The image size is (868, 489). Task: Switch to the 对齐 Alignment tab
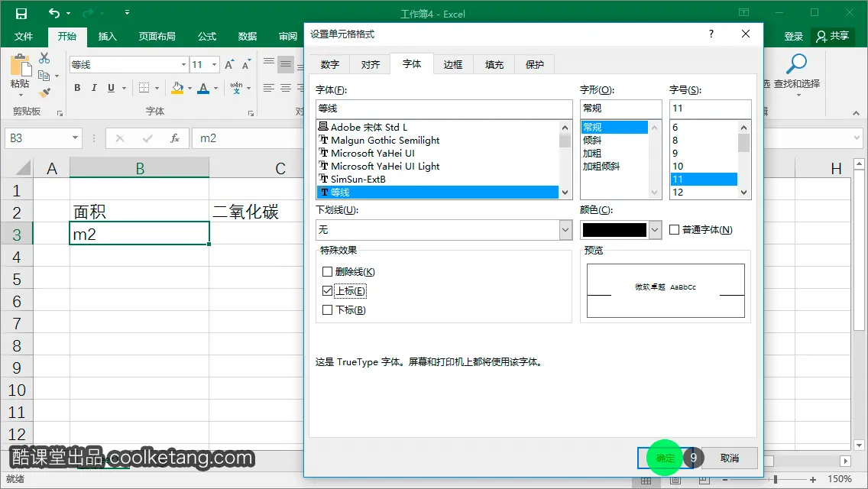(x=371, y=65)
